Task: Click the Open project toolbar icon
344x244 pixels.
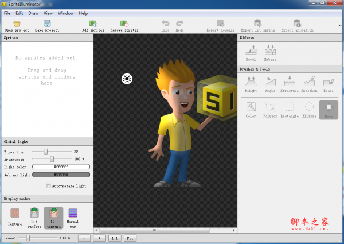Action: [x=17, y=24]
